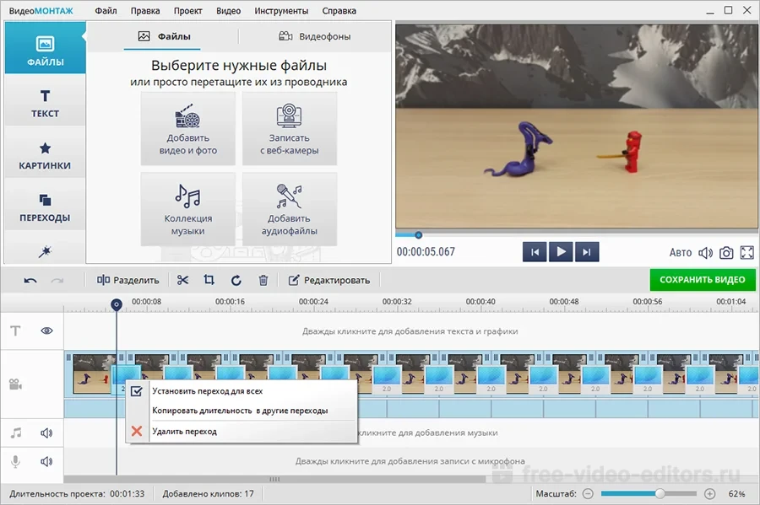Click Добавить видео и фото button
Image resolution: width=760 pixels, height=505 pixels.
click(x=188, y=128)
